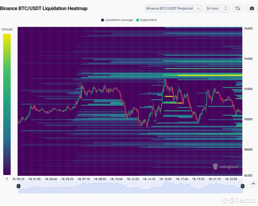Toggle the Liquidation Leverage legend item

point(117,20)
